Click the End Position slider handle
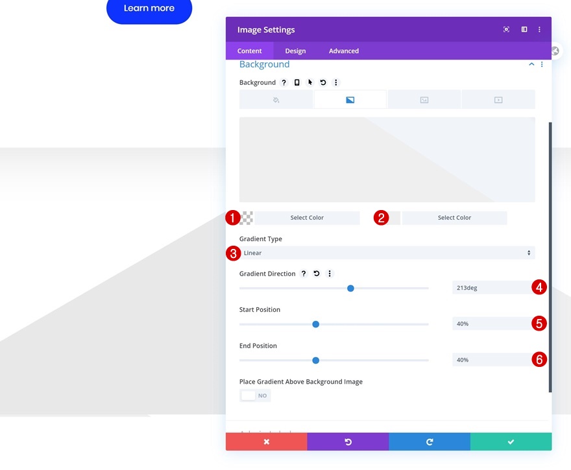 point(316,360)
